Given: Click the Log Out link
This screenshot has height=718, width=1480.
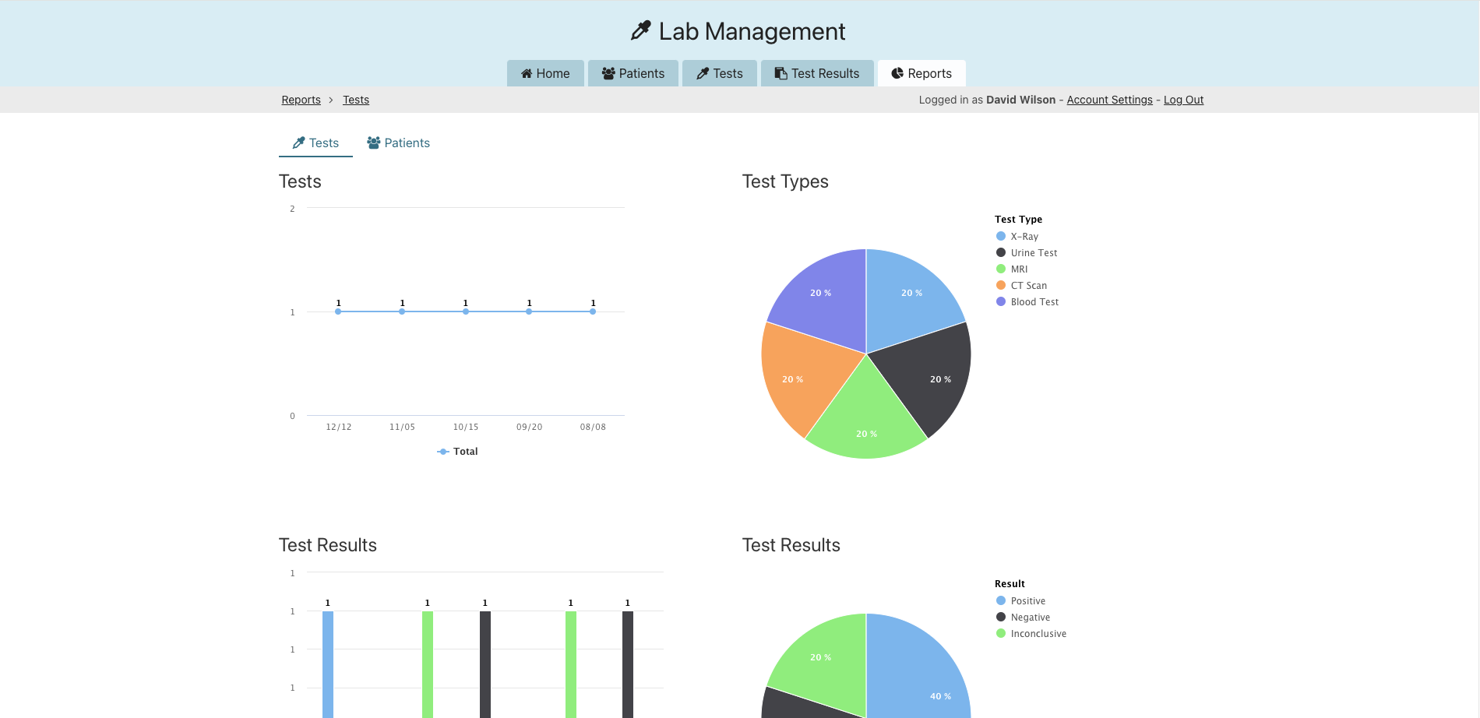Looking at the screenshot, I should pyautogui.click(x=1183, y=100).
